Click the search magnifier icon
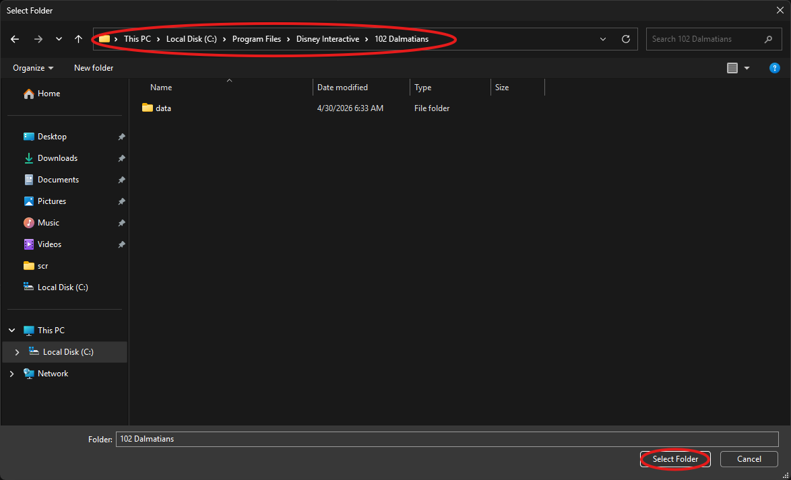 coord(768,39)
